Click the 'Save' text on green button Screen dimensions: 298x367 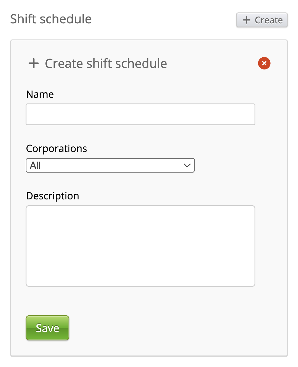[x=47, y=328]
